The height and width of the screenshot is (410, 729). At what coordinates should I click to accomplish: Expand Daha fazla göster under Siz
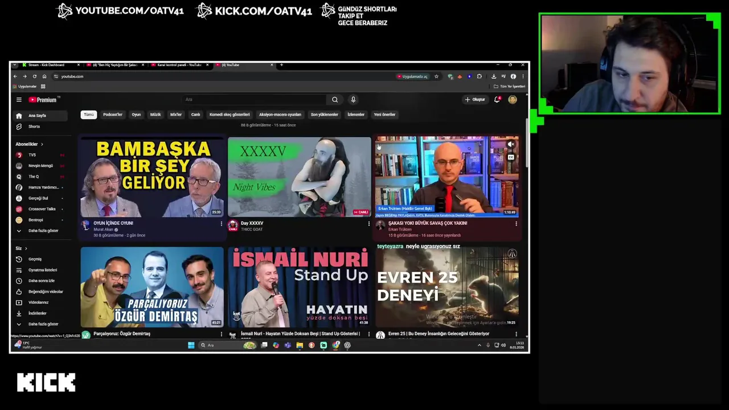point(40,324)
